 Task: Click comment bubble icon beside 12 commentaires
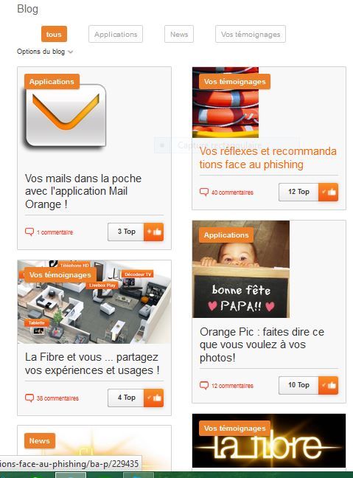point(204,386)
